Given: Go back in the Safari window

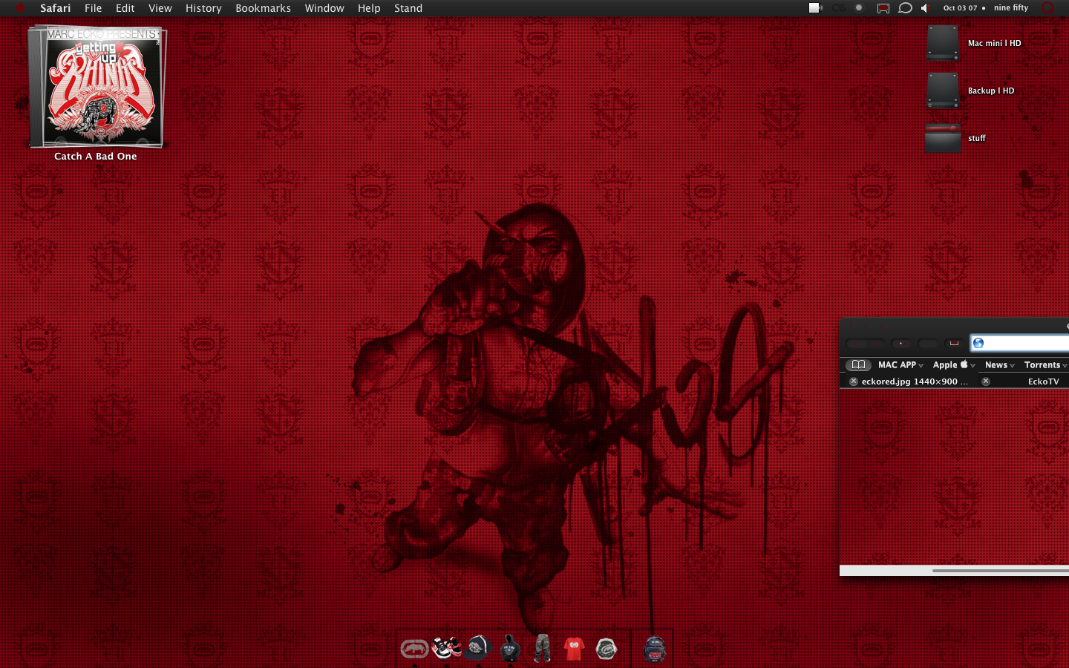Looking at the screenshot, I should [856, 343].
